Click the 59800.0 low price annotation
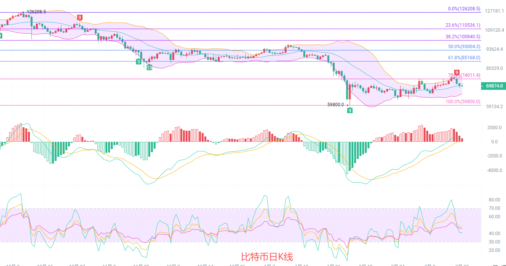This screenshot has height=266, width=506. [x=335, y=104]
